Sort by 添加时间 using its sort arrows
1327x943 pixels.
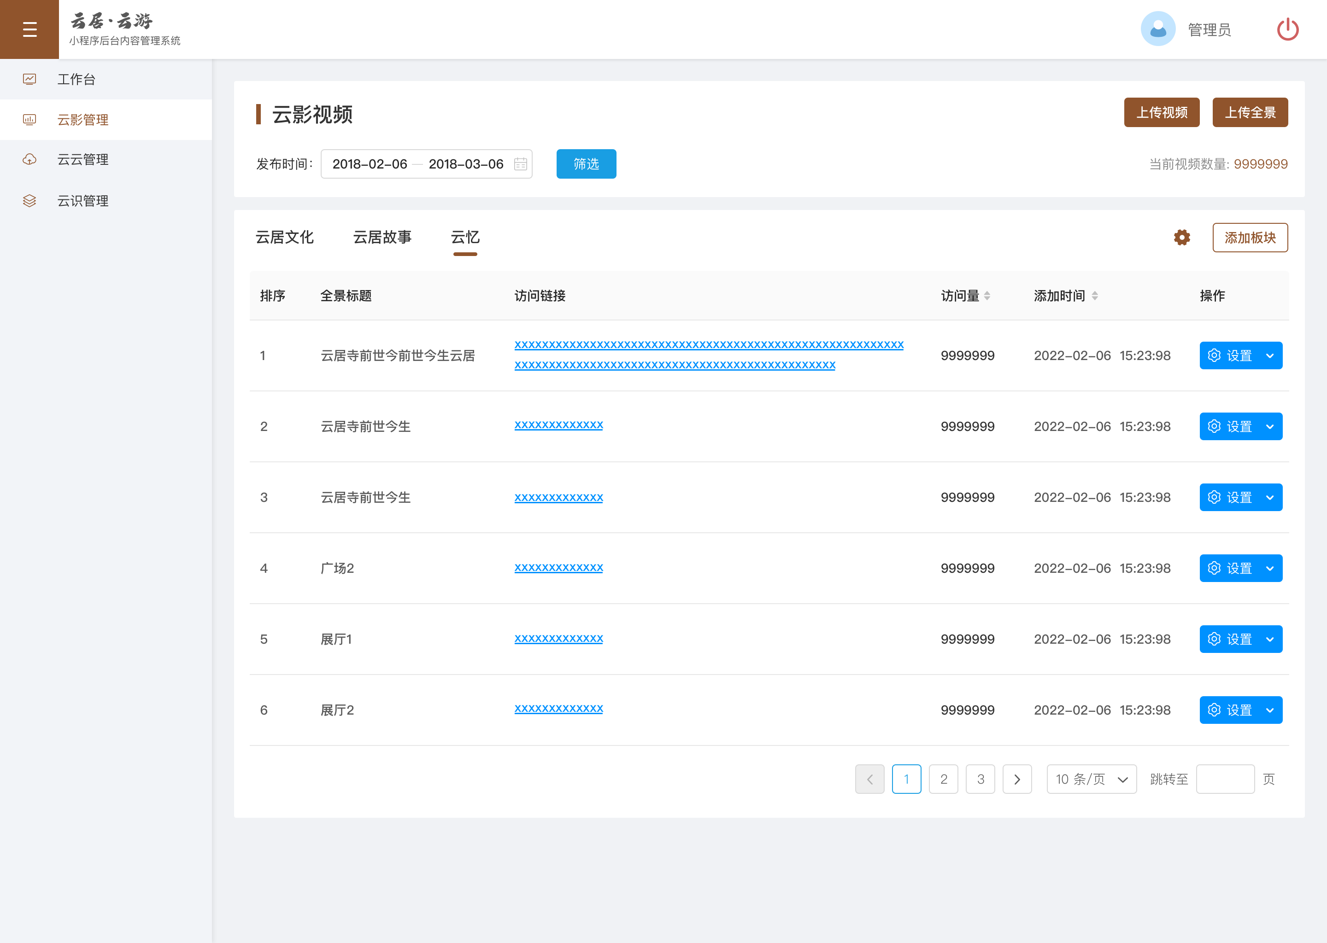coord(1095,296)
